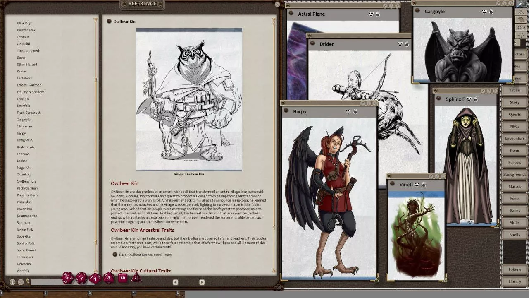Roll the d20 die
529x298 pixels.
point(68,278)
